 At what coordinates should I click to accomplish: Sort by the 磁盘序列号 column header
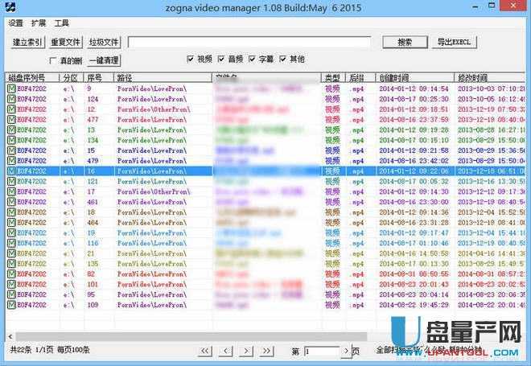tap(33, 78)
